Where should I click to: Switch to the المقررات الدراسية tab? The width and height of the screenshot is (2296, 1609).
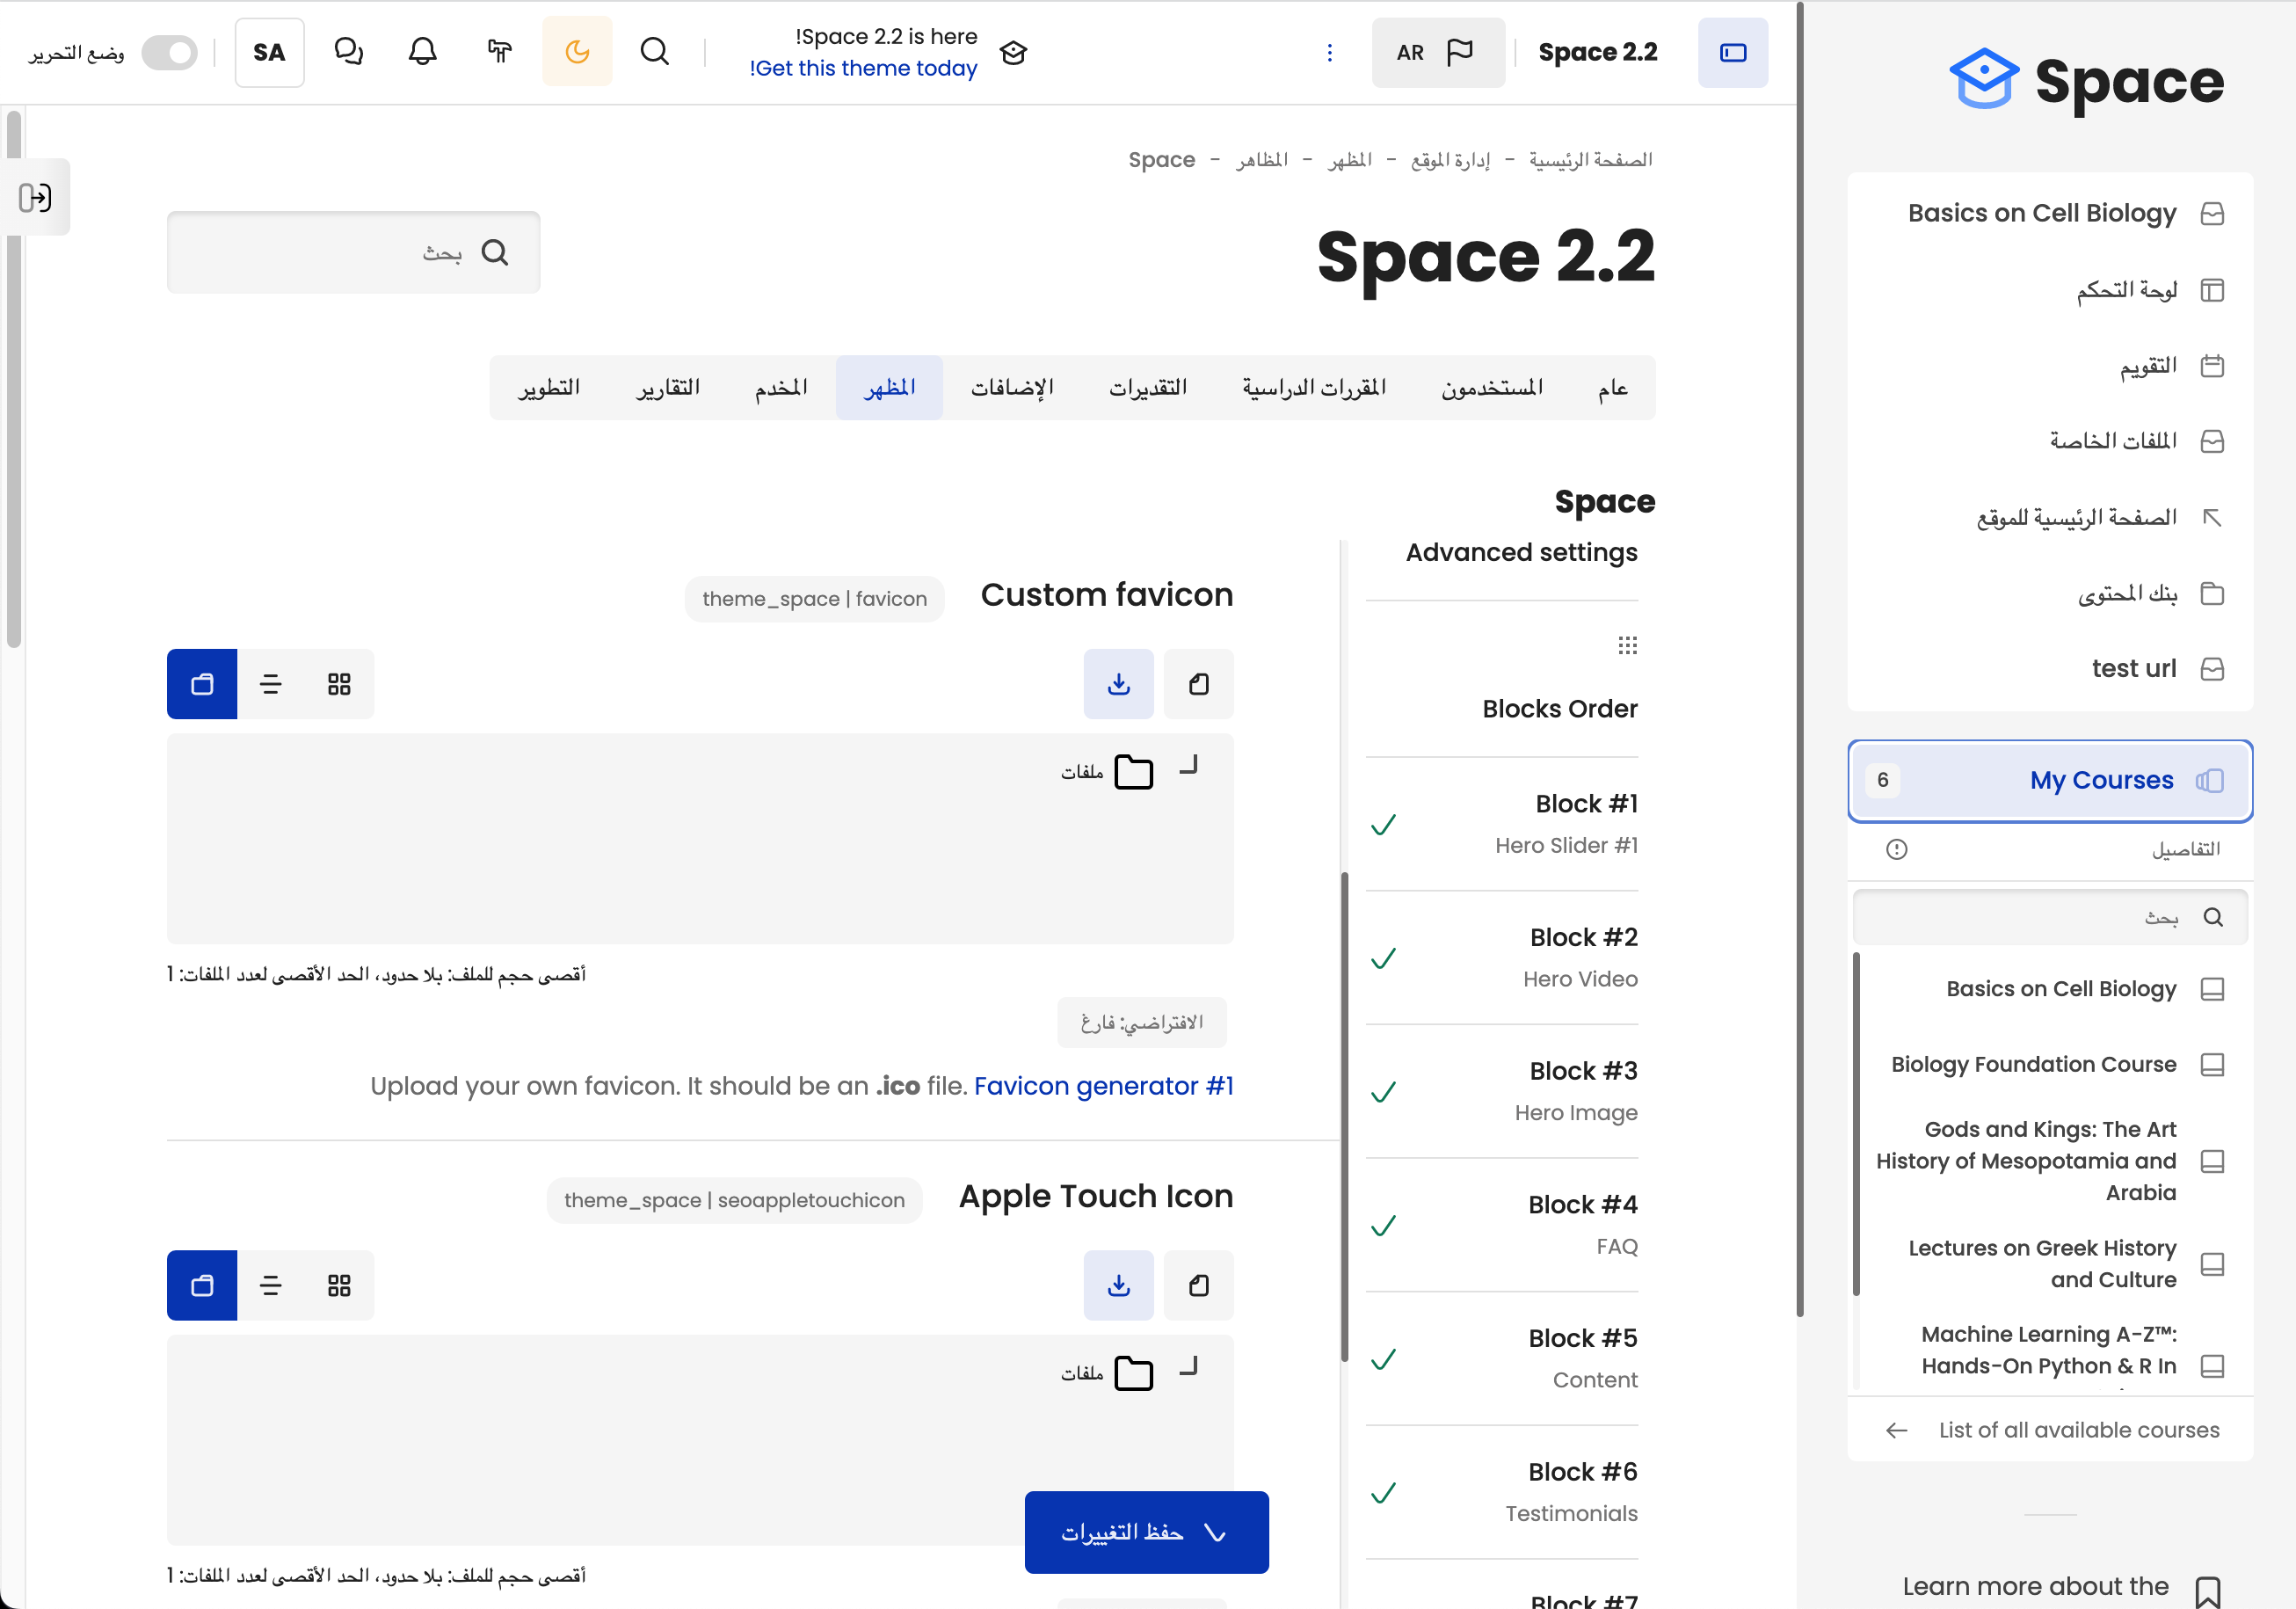(1313, 387)
